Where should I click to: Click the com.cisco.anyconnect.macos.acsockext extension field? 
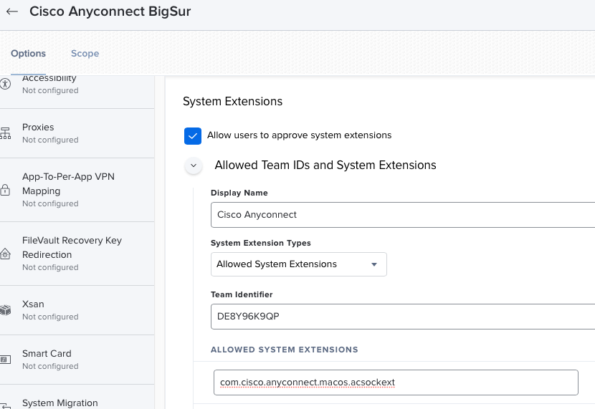(x=396, y=382)
